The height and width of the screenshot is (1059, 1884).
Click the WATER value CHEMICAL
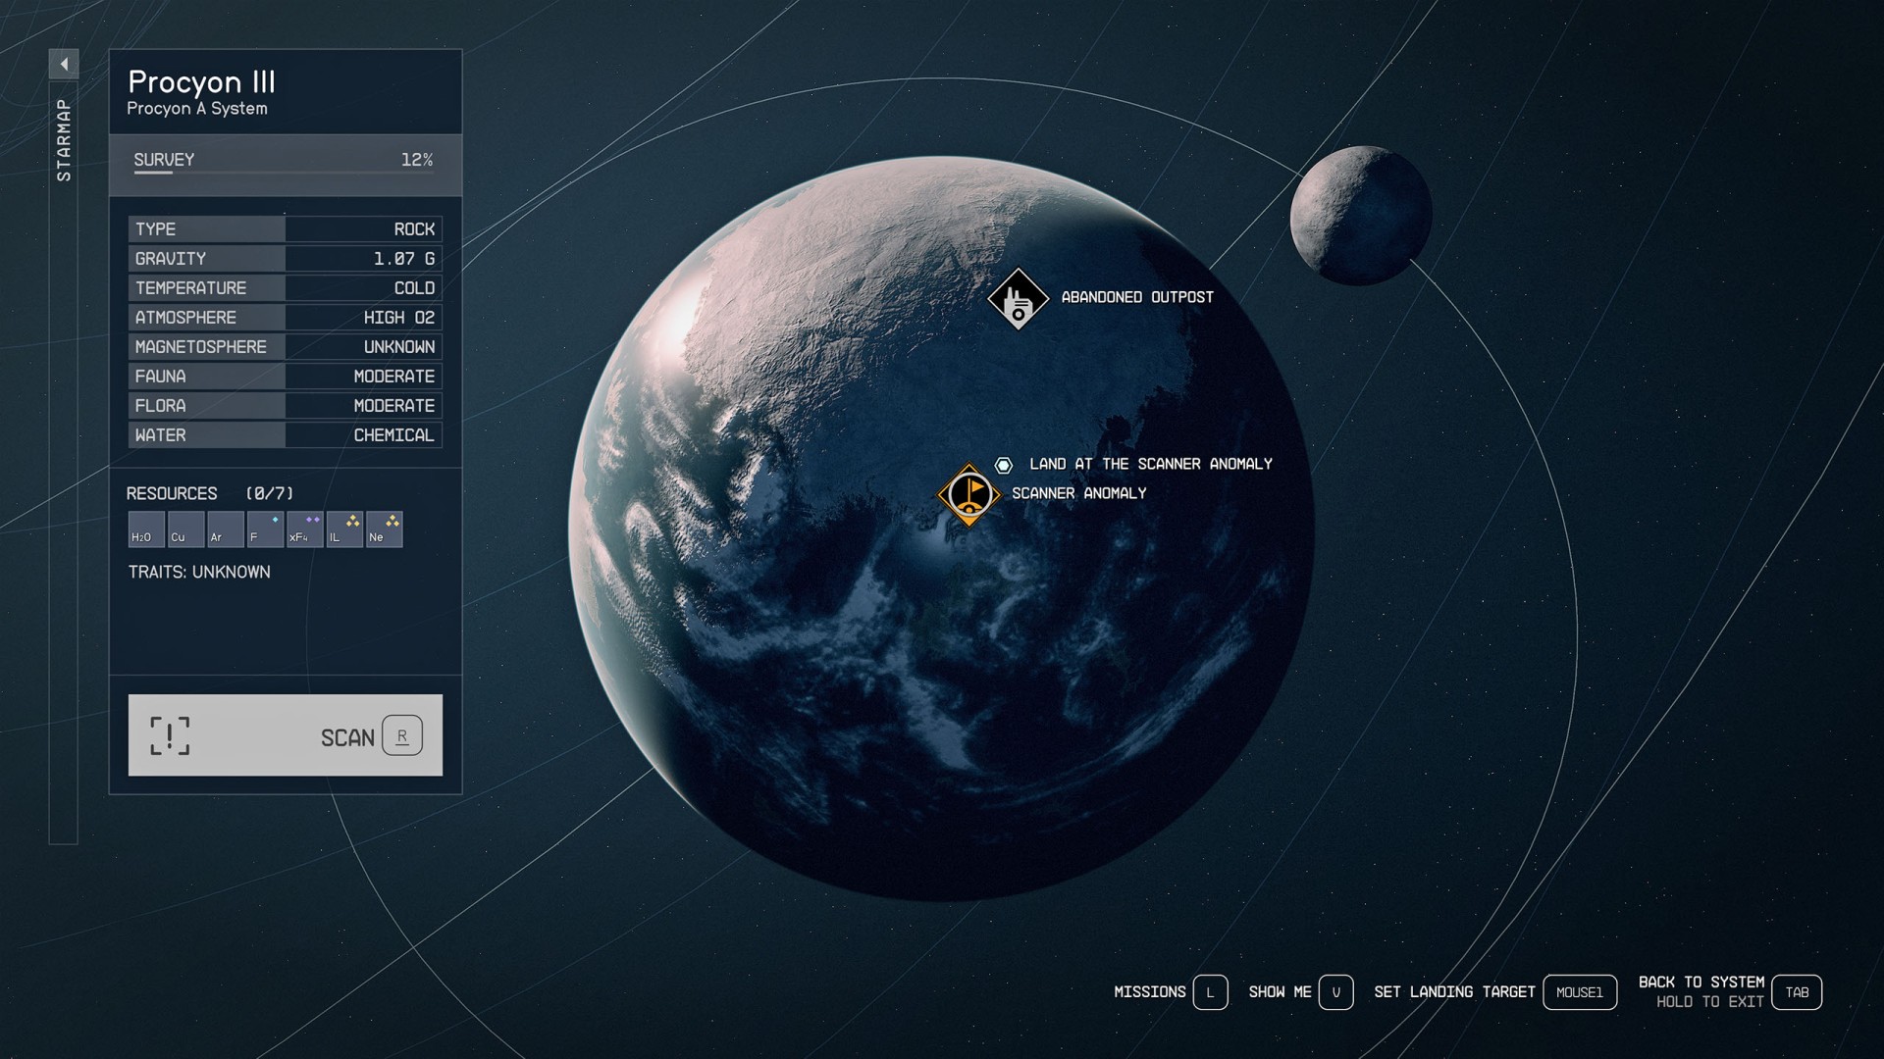click(x=393, y=435)
